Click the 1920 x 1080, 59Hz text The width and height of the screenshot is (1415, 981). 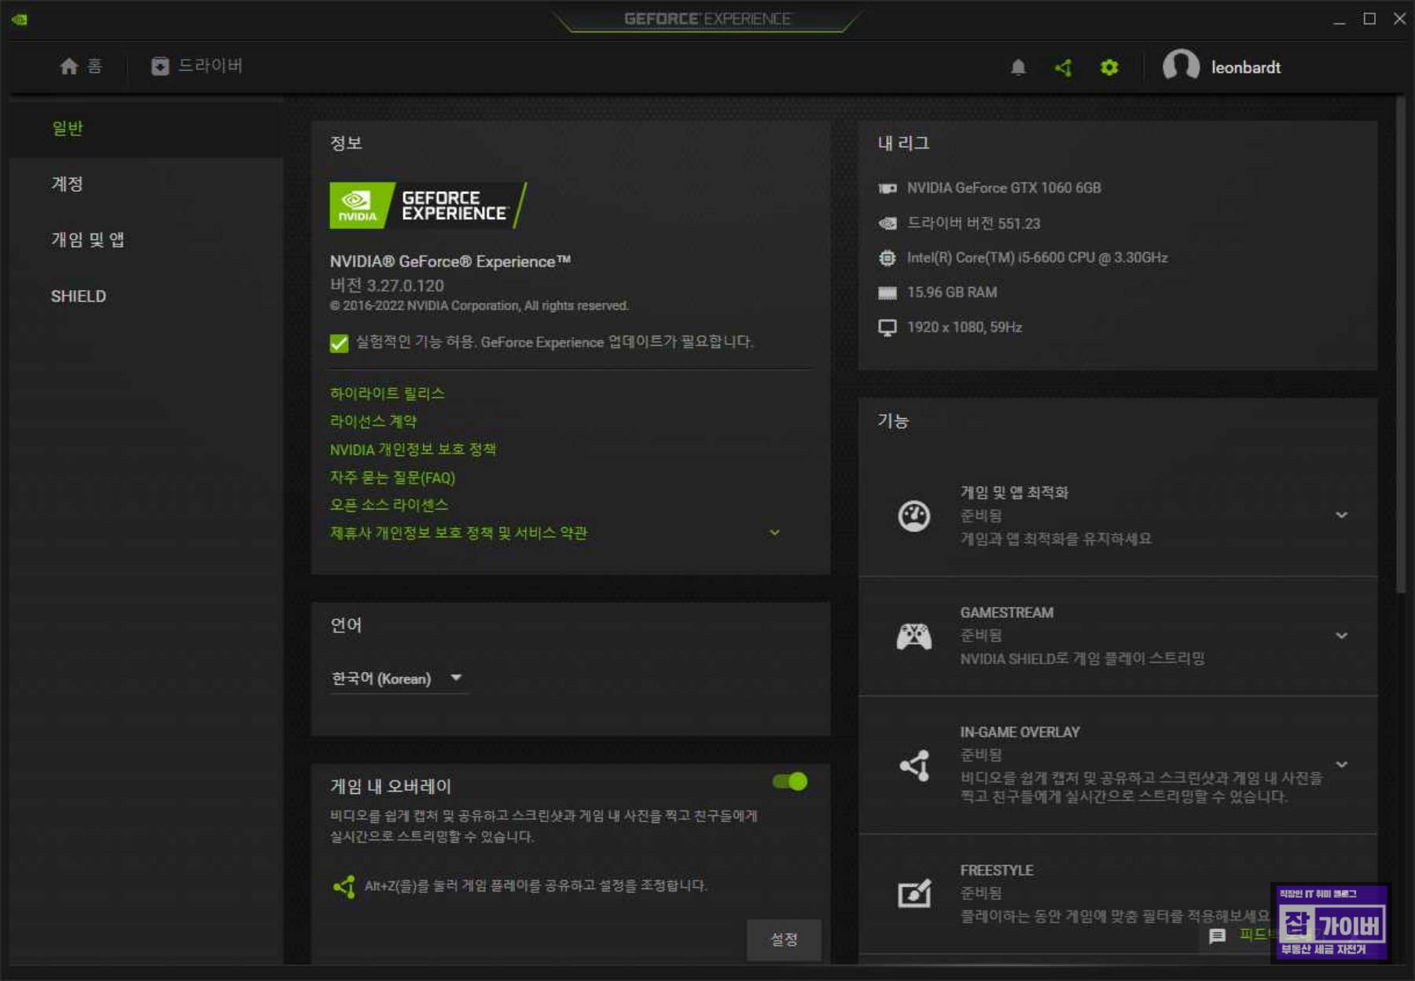pyautogui.click(x=965, y=327)
